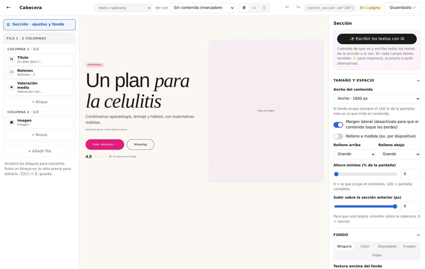The height and width of the screenshot is (269, 425).
Task: Collapse the Fondo section
Action: click(x=418, y=235)
